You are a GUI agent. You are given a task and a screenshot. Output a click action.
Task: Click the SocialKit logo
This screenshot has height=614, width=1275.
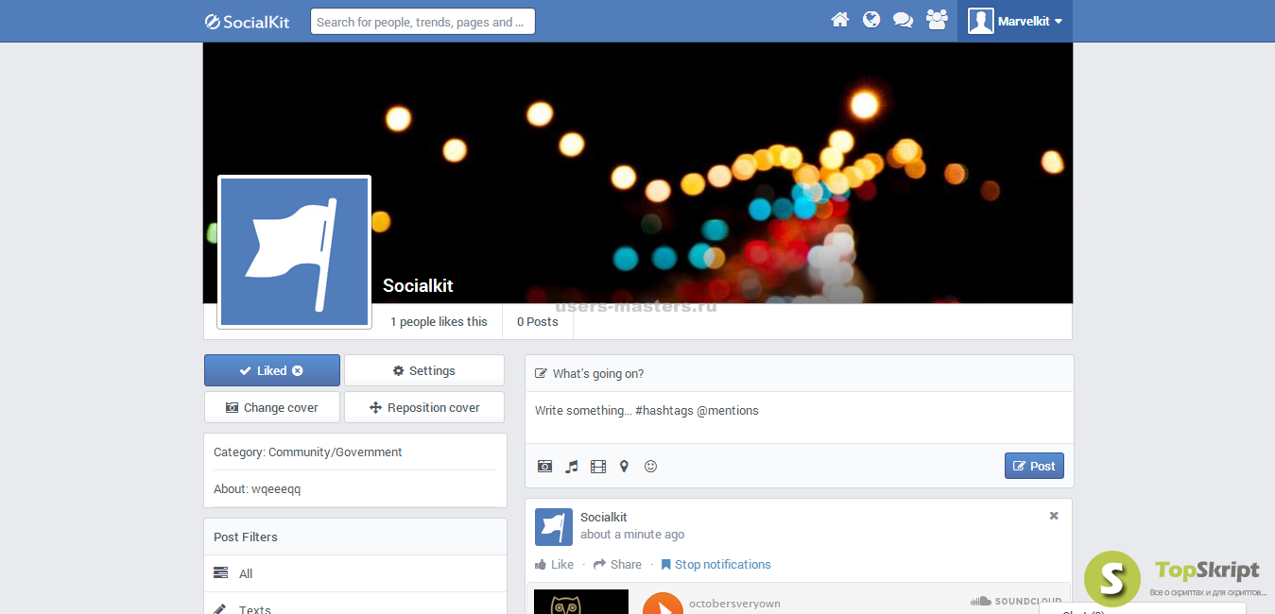248,21
